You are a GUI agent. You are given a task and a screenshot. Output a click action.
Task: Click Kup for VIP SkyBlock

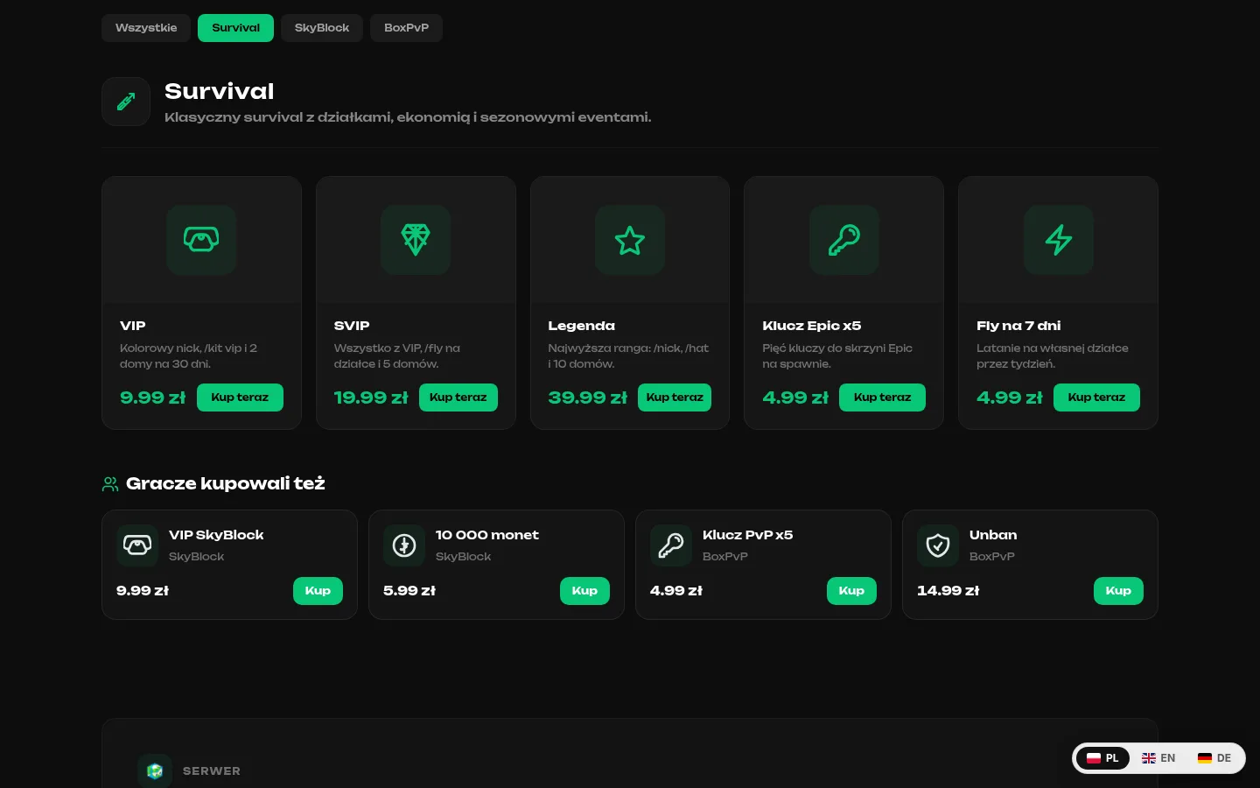click(x=318, y=591)
